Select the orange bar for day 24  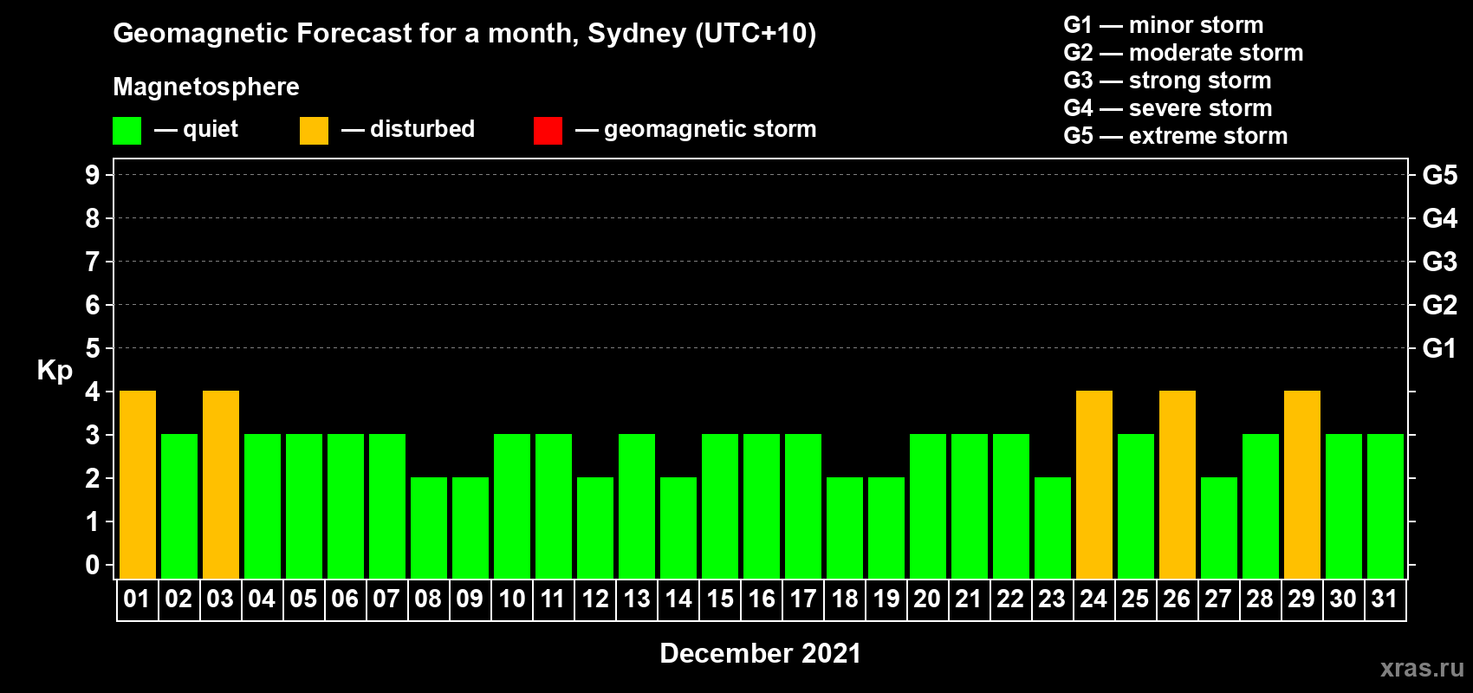[1094, 484]
